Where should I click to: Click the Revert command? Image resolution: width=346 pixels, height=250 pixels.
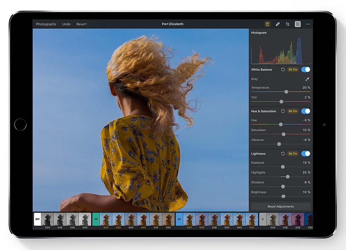click(81, 24)
